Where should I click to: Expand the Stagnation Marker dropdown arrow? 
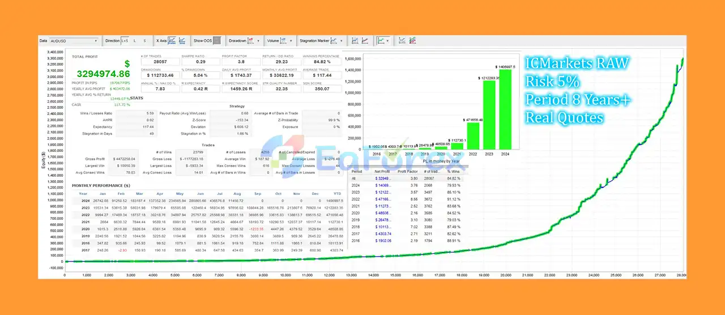point(341,41)
